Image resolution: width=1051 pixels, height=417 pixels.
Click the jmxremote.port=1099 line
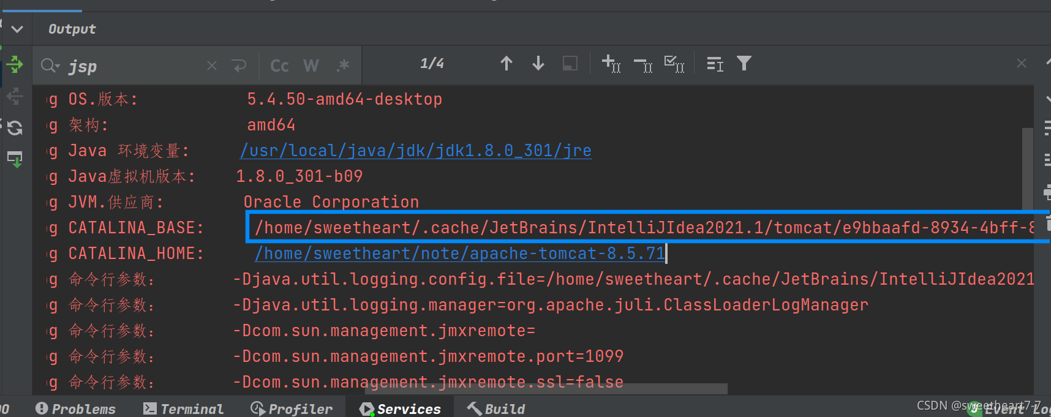428,356
